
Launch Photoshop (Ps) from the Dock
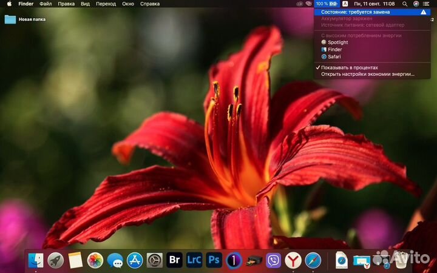(x=214, y=260)
